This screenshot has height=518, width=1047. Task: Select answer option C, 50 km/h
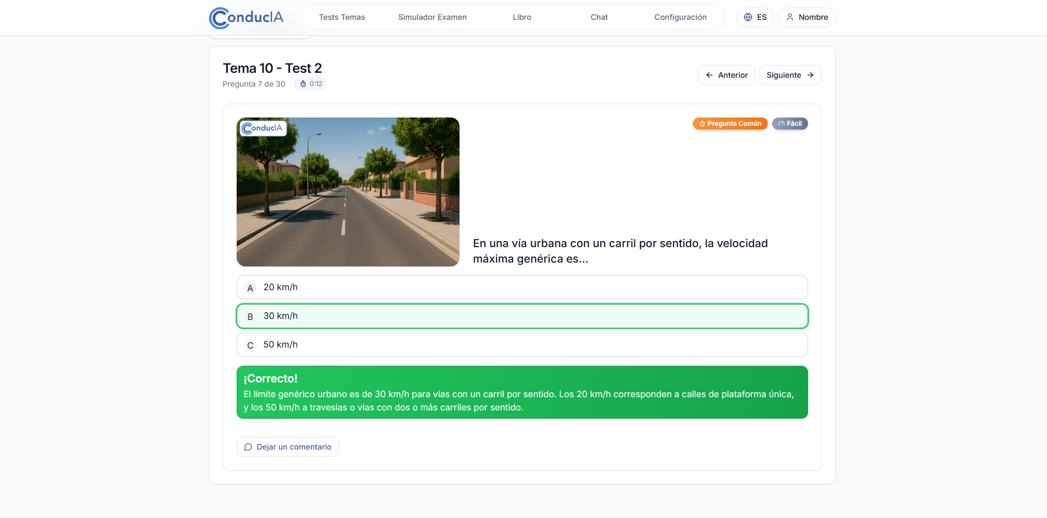(x=522, y=344)
